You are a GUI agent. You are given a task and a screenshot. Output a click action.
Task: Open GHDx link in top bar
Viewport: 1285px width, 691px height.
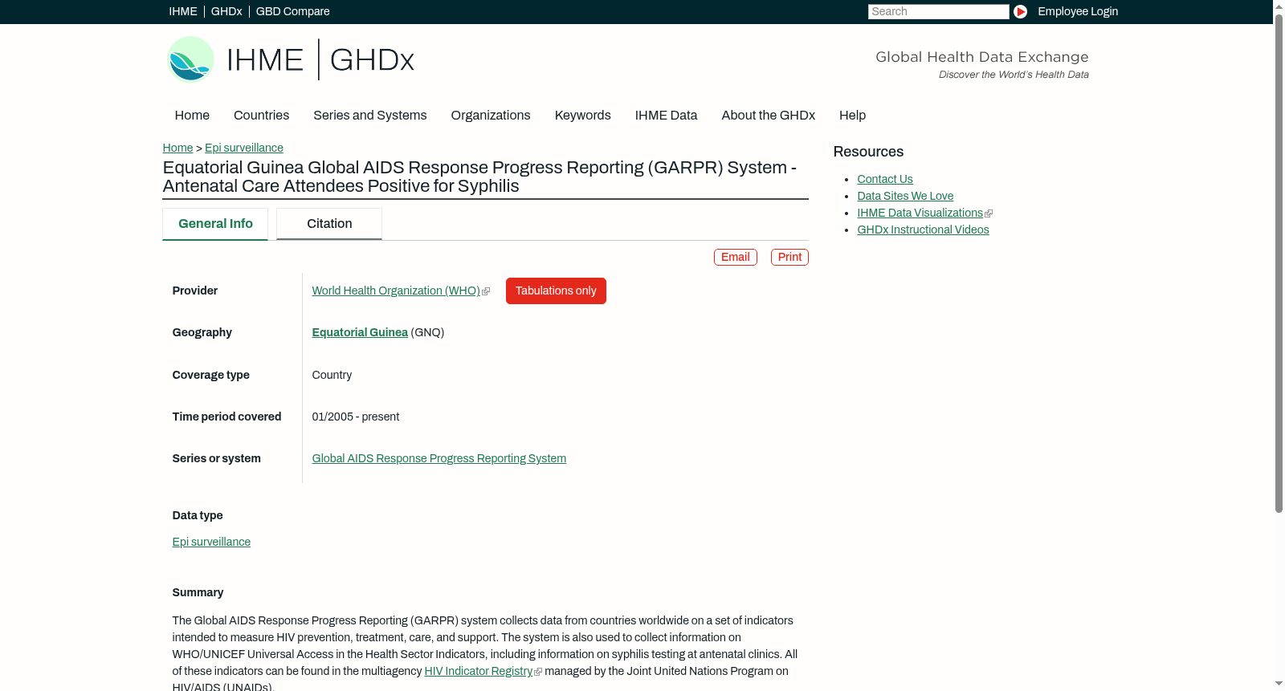(226, 11)
